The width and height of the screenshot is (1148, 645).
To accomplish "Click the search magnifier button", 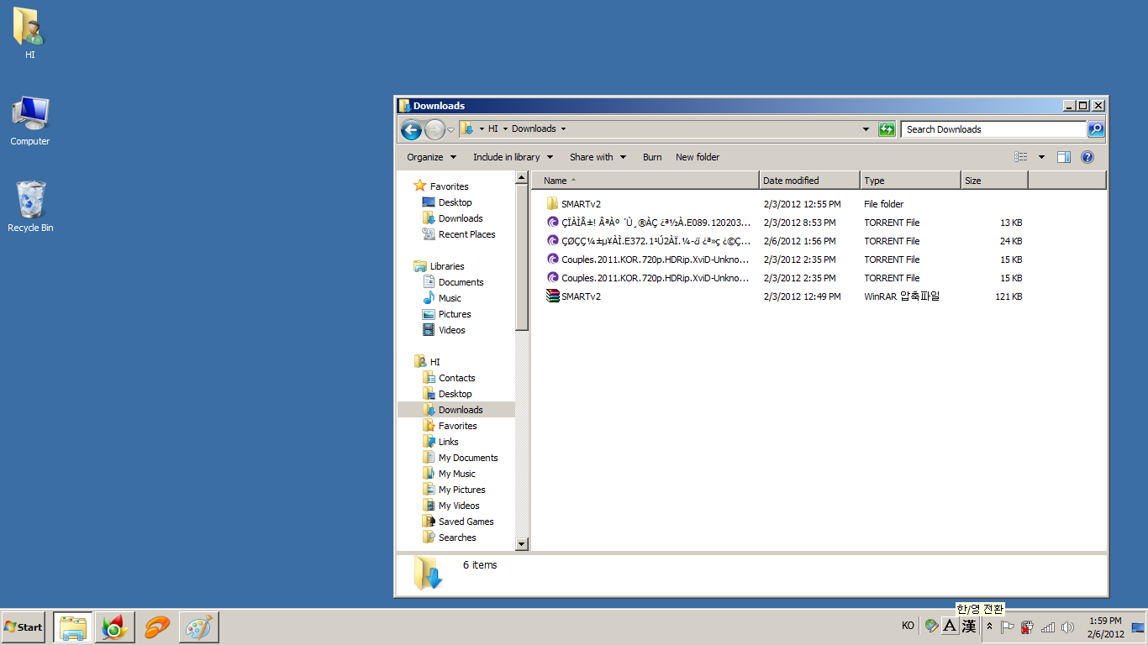I will click(x=1096, y=129).
